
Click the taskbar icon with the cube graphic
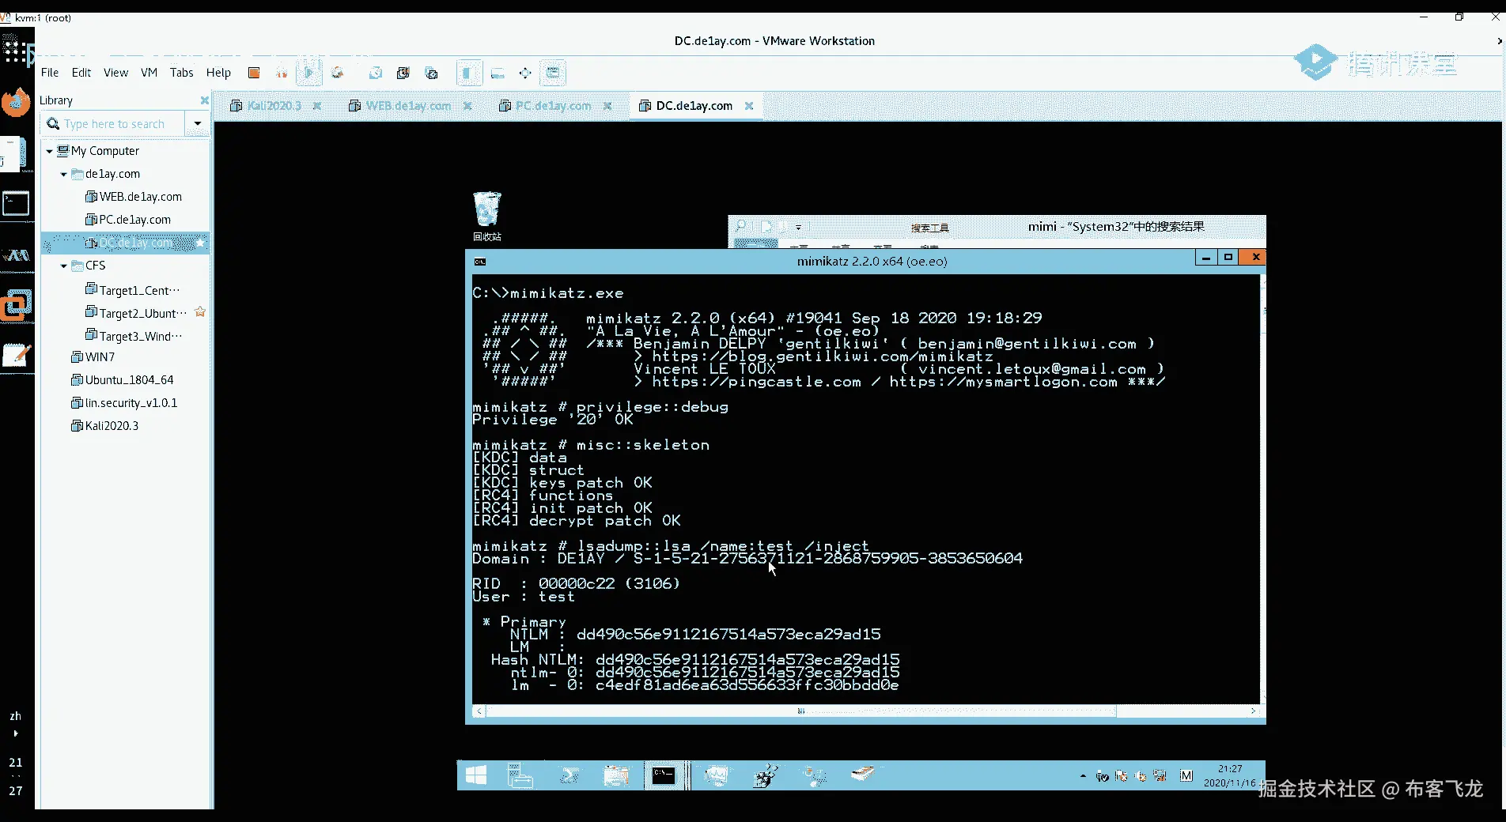(766, 776)
